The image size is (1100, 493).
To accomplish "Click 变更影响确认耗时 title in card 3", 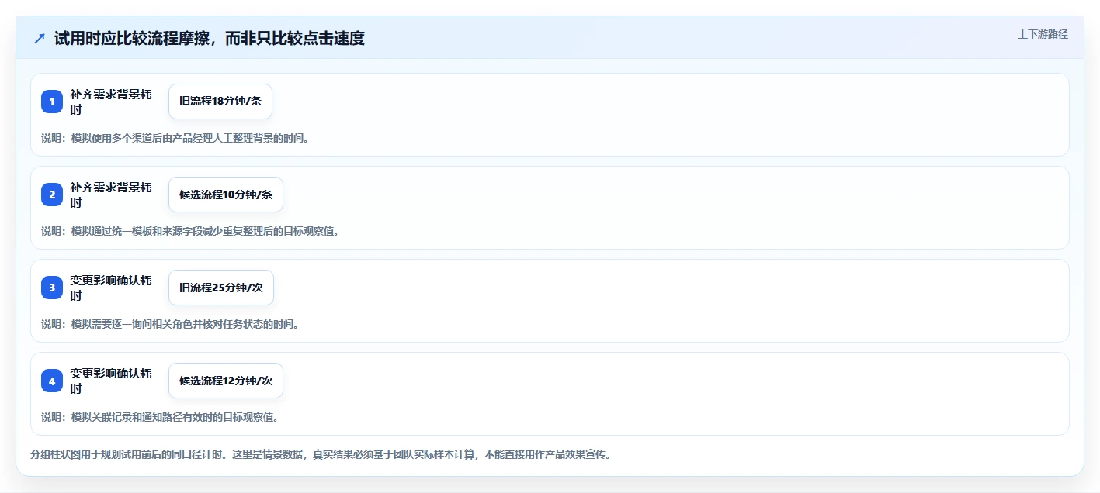I will tap(111, 288).
